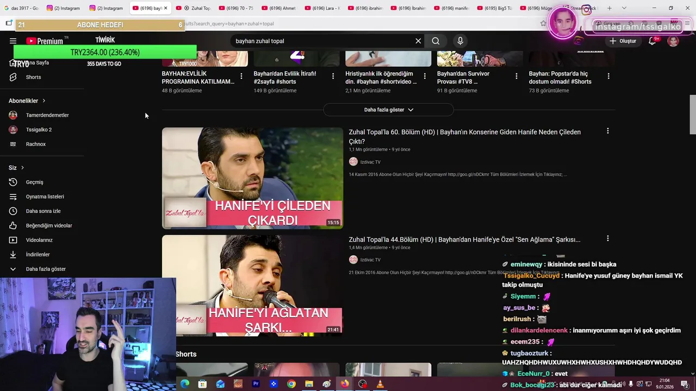The height and width of the screenshot is (391, 696).
Task: Open Izdivac TV channel avatar under 44.Bölüm
Action: tap(353, 260)
